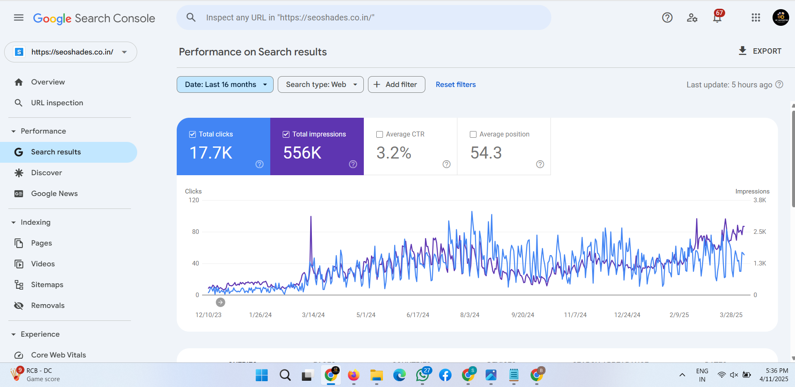
Task: Collapse the Experience section
Action: [13, 334]
